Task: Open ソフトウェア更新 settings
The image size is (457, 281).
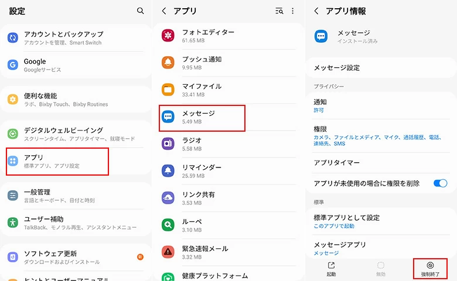Action: pyautogui.click(x=76, y=257)
